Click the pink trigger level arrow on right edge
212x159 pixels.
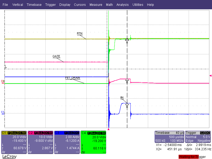point(210,75)
